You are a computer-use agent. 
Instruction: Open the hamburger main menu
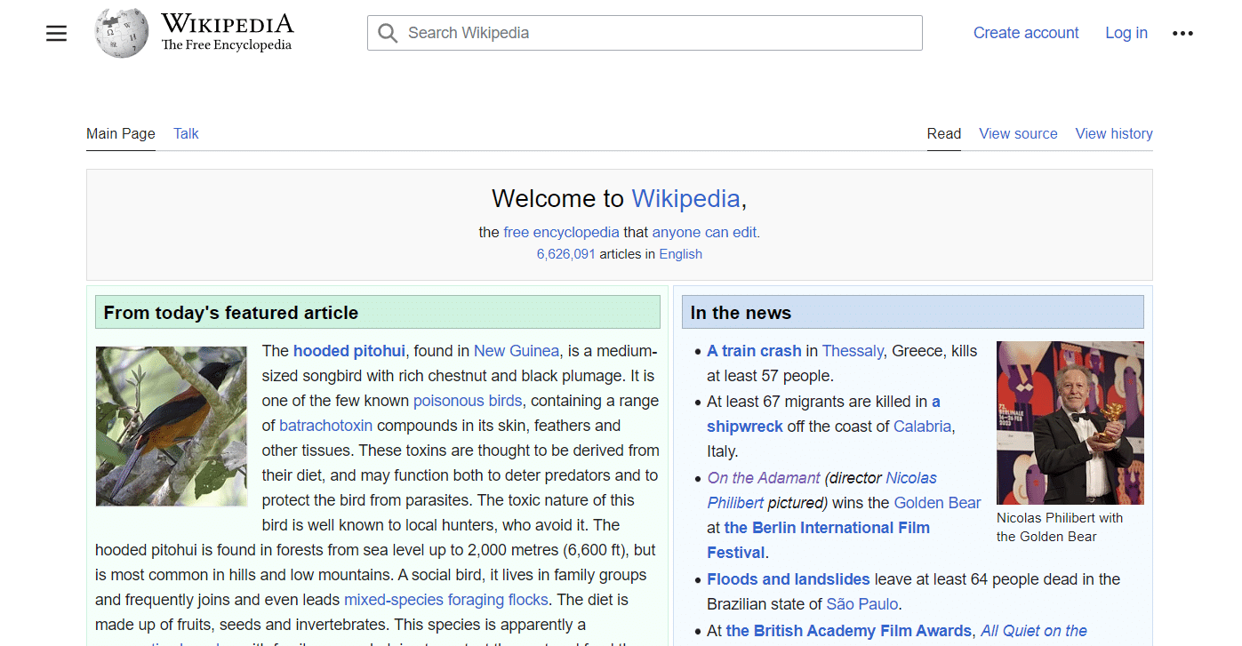click(x=57, y=34)
